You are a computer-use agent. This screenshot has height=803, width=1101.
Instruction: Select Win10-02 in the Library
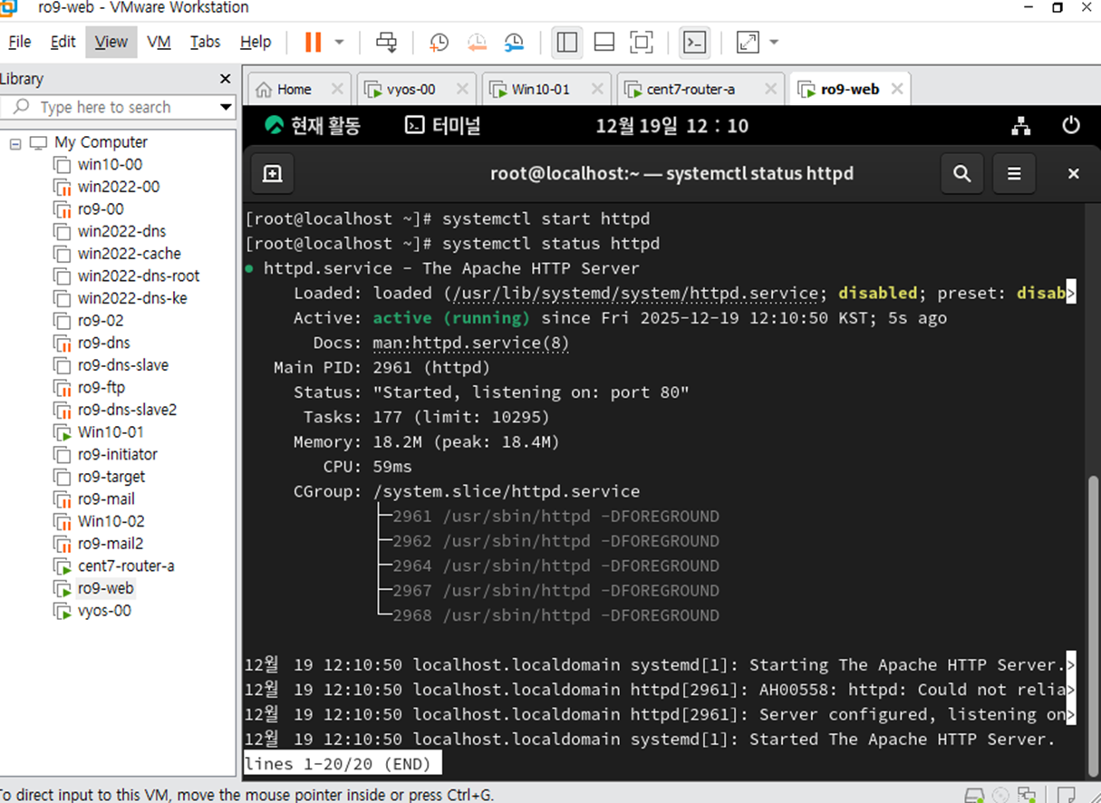click(x=111, y=521)
